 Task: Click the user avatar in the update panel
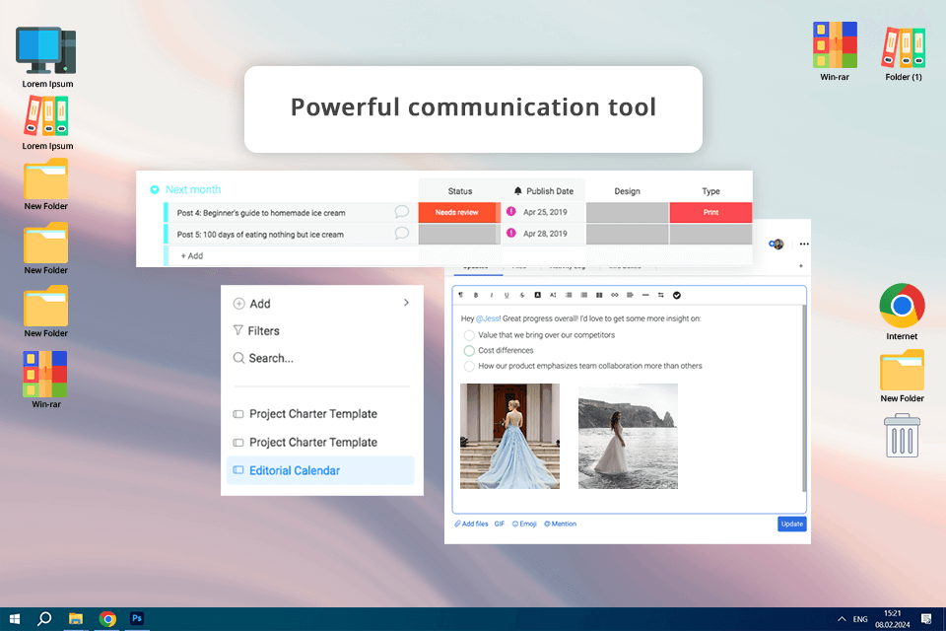pyautogui.click(x=777, y=244)
